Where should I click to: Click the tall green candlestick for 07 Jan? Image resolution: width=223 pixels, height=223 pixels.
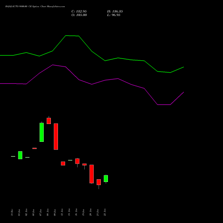pyautogui.click(x=41, y=132)
